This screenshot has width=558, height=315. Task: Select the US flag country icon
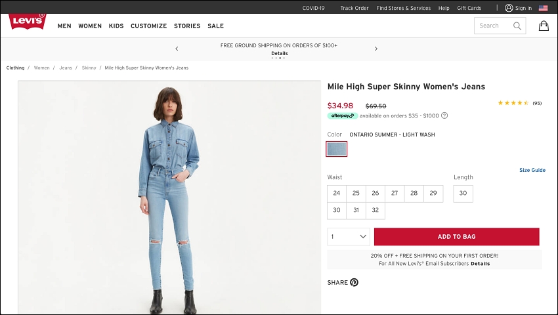pyautogui.click(x=543, y=8)
